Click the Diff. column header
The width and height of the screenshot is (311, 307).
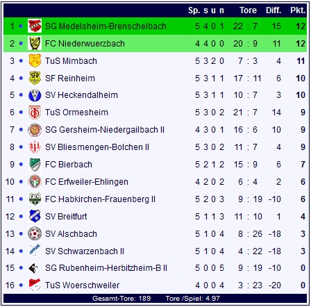tap(274, 10)
